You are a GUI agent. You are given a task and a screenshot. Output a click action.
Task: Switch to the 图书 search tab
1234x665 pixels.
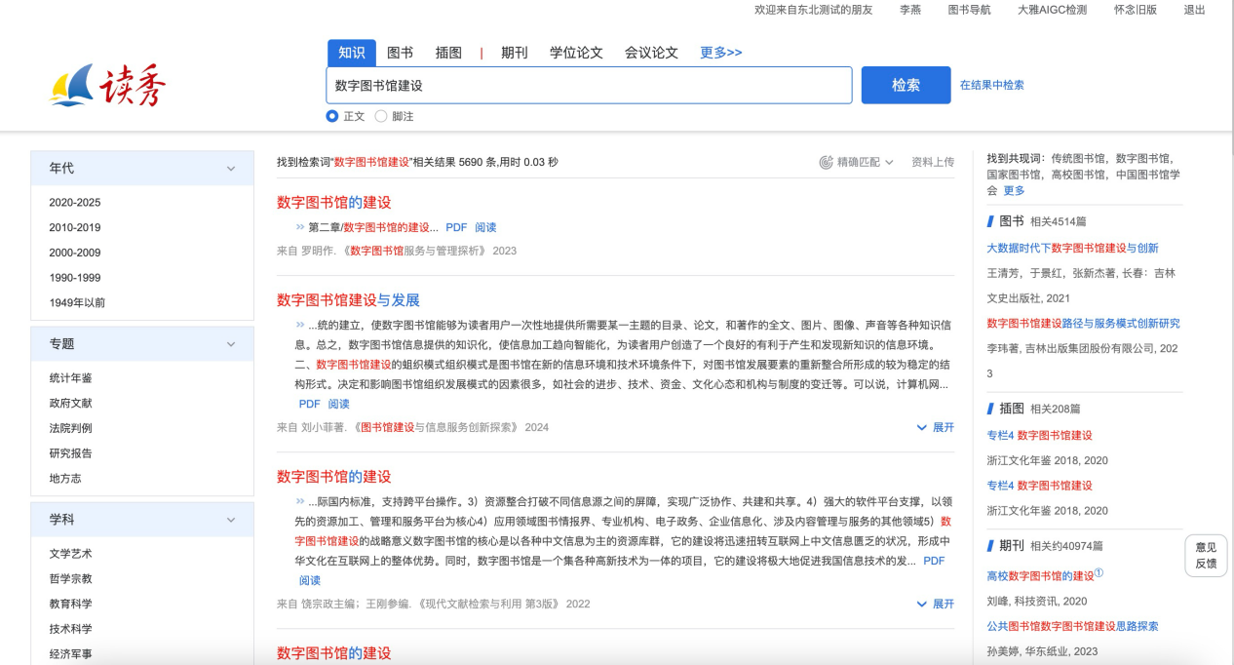(x=400, y=53)
